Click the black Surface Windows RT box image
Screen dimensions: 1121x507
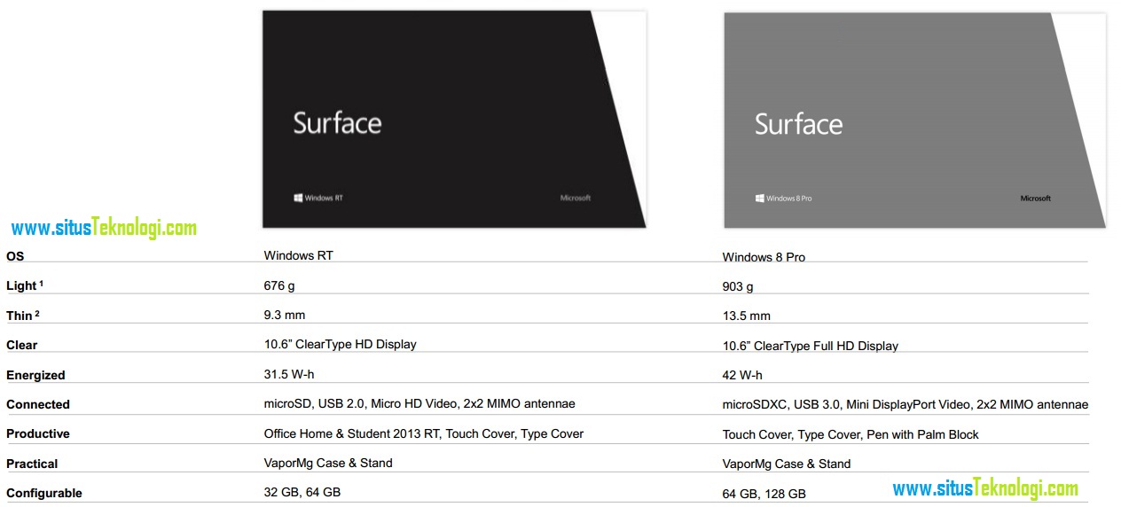coord(454,119)
